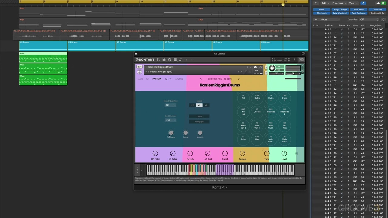Image resolution: width=388 pixels, height=218 pixels.
Task: Click the instrument snapshot camera icon
Action: pos(255,67)
